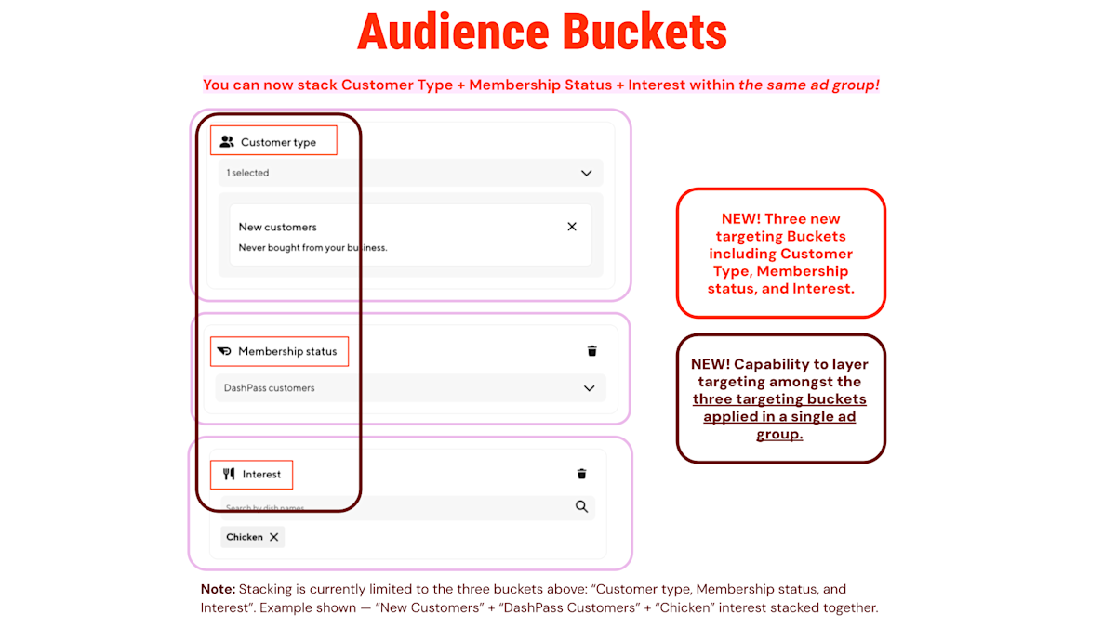Remove New customers using its X icon
The height and width of the screenshot is (627, 1116).
point(572,226)
